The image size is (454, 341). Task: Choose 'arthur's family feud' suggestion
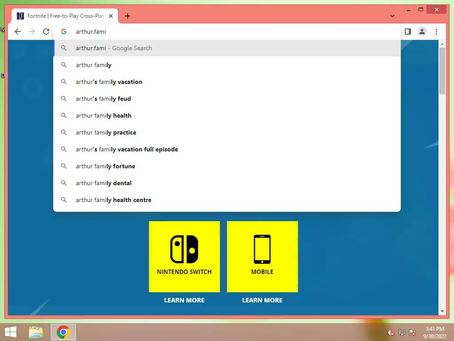tap(227, 99)
